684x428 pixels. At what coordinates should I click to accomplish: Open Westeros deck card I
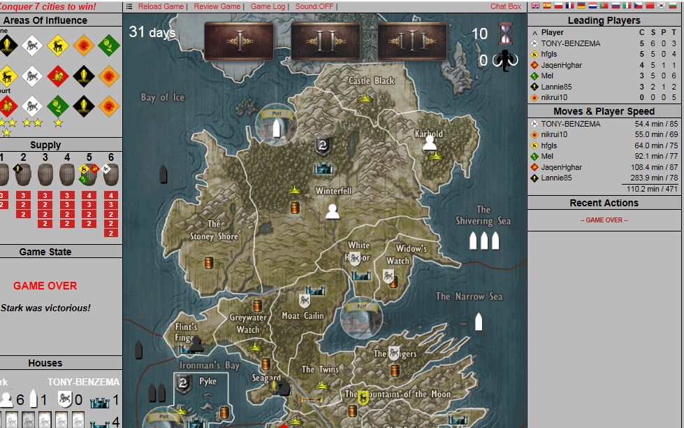pyautogui.click(x=239, y=41)
